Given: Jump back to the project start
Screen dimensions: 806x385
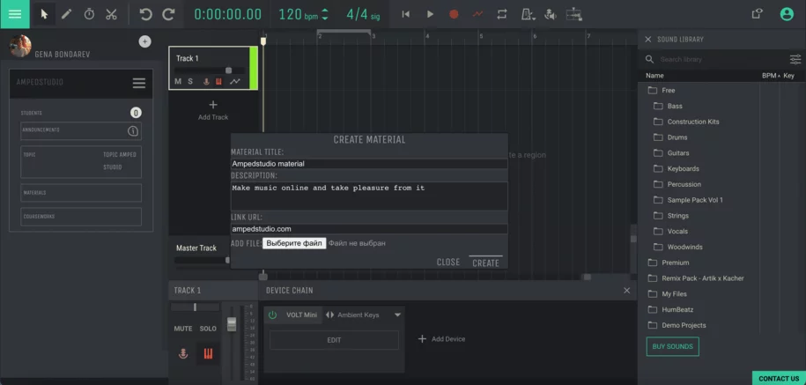Looking at the screenshot, I should [405, 14].
